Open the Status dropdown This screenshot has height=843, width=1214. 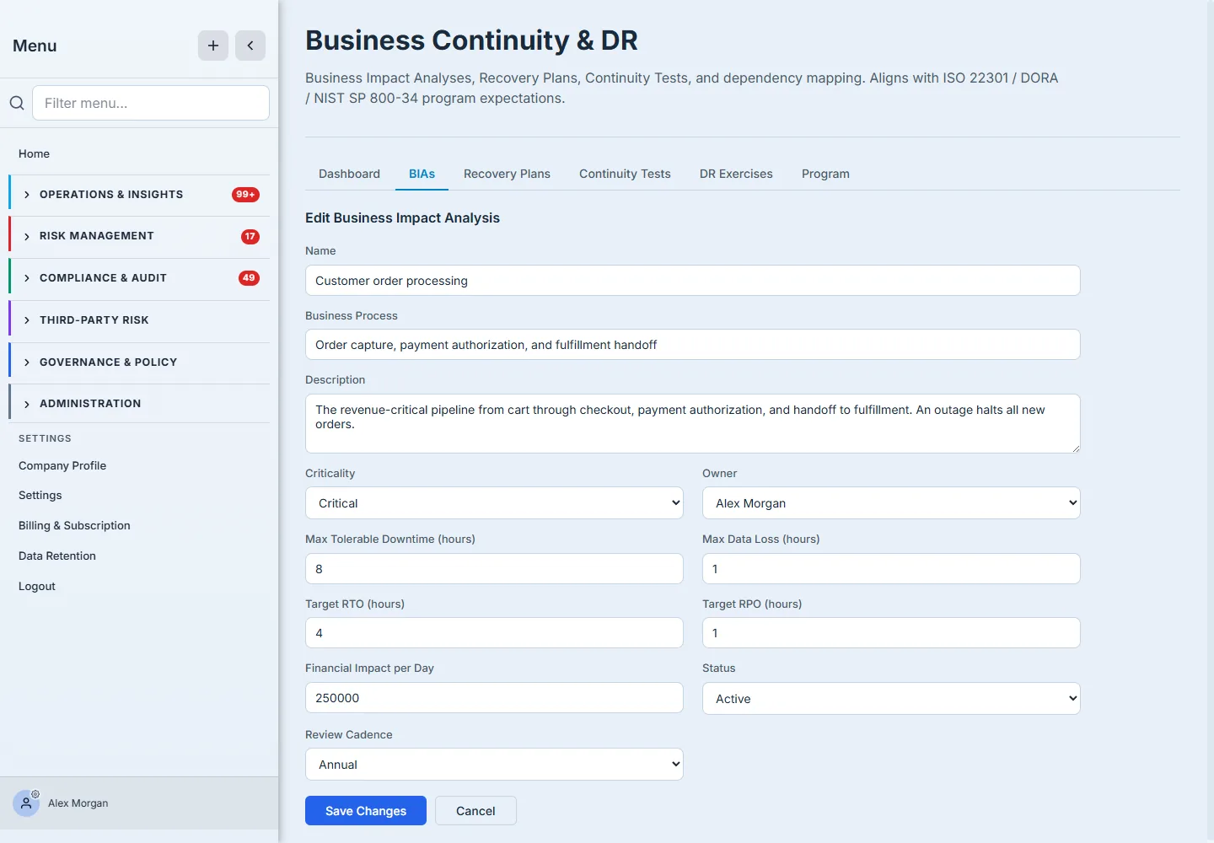(x=891, y=699)
